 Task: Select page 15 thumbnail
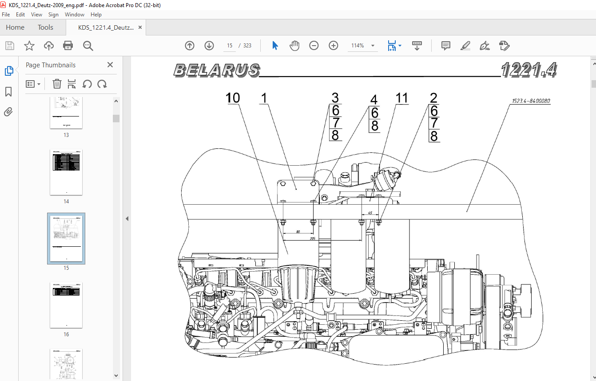[66, 239]
